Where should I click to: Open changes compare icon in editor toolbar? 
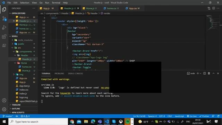coord(209,8)
